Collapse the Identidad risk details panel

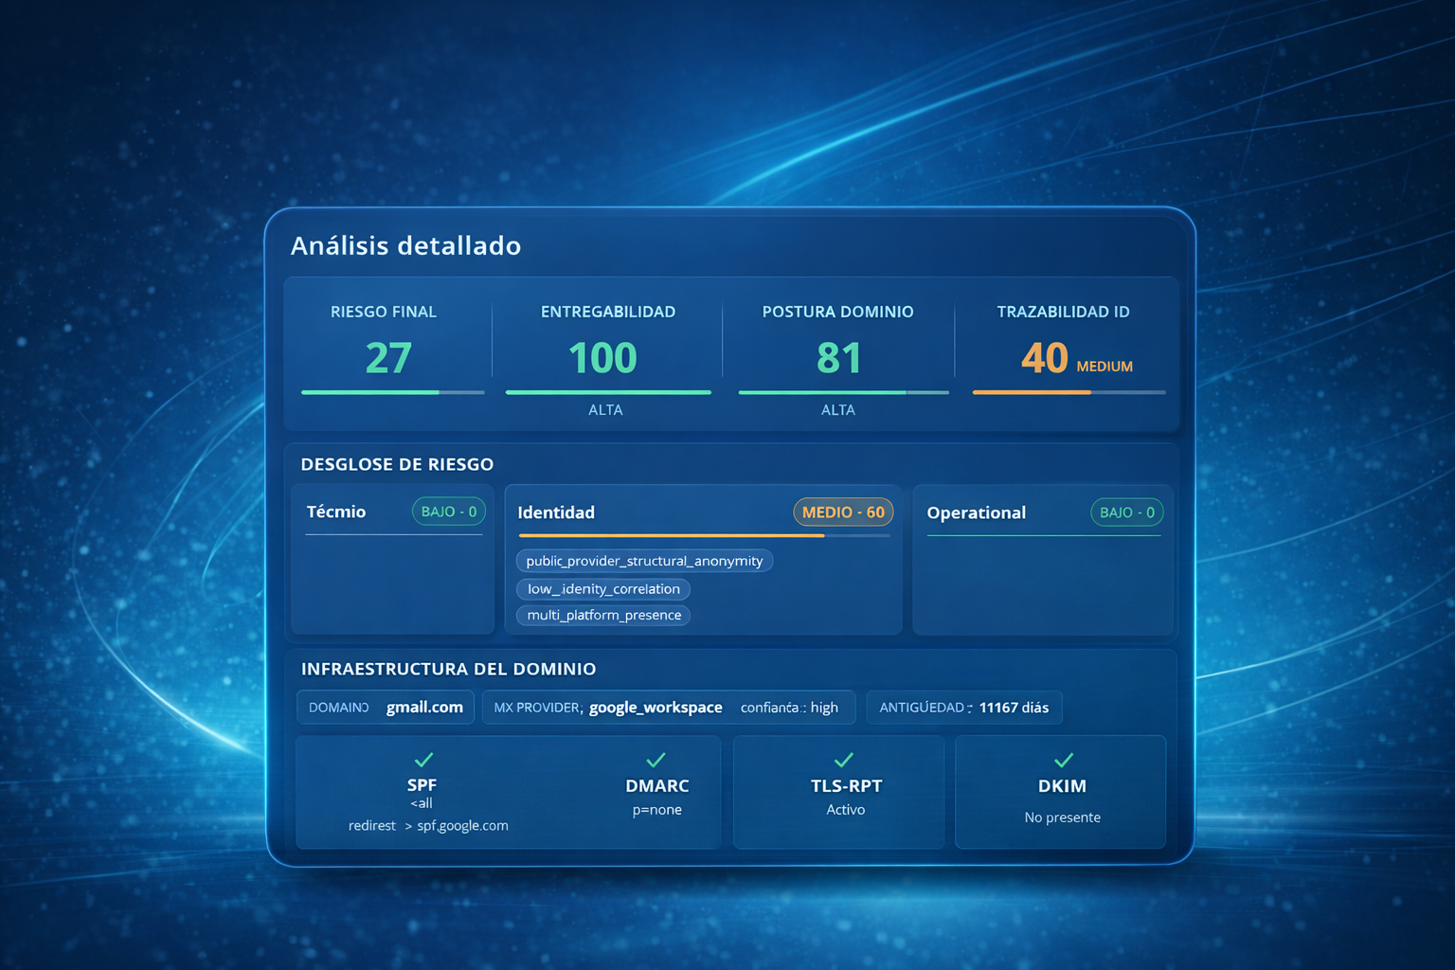[x=556, y=512]
